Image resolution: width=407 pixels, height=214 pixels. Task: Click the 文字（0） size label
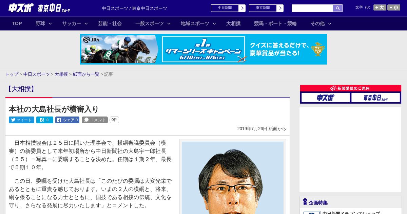coord(364,7)
